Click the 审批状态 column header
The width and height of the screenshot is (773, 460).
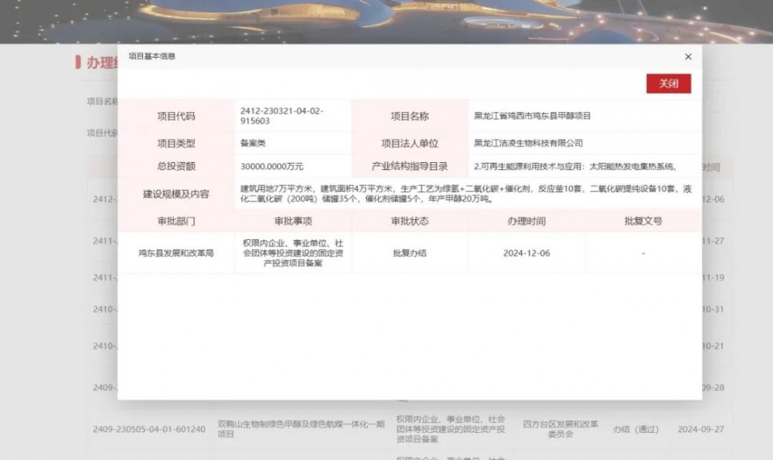[x=410, y=221]
